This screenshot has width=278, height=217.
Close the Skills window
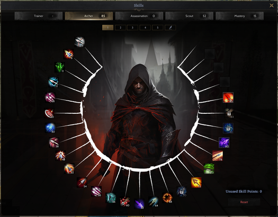coord(272,5)
